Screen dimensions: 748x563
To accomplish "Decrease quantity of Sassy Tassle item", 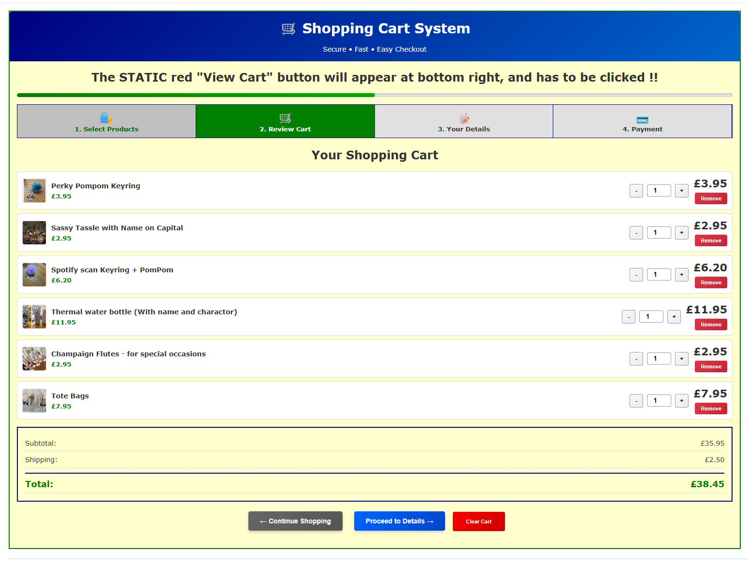I will (636, 233).
